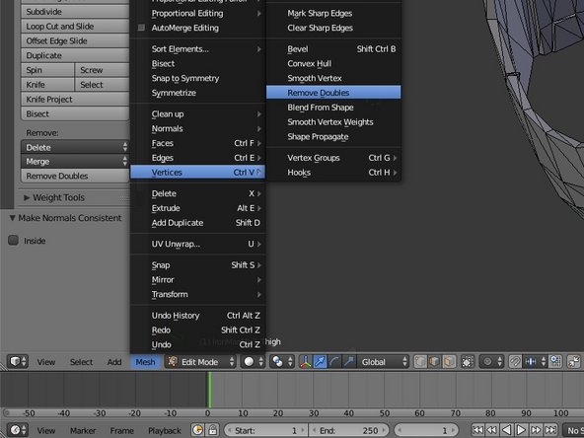Jump to the first frame icon
The image size is (584, 438).
(x=477, y=430)
